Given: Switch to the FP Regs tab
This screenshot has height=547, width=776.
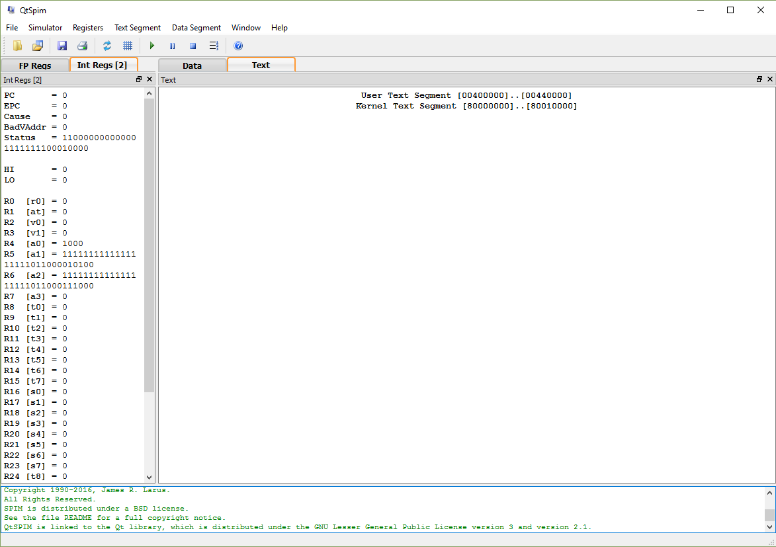Looking at the screenshot, I should [35, 65].
